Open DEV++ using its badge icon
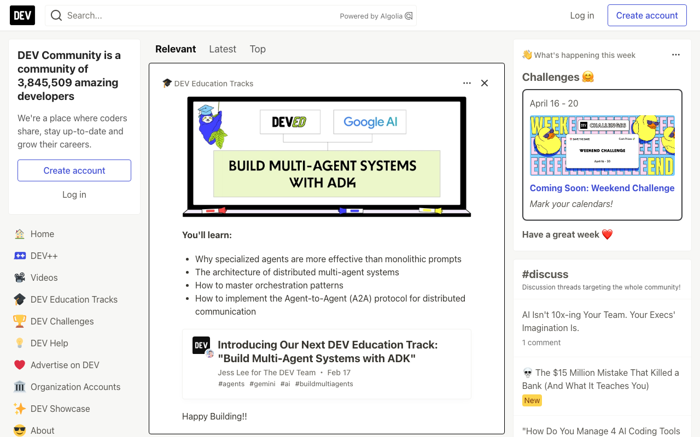The width and height of the screenshot is (700, 437). pyautogui.click(x=19, y=256)
